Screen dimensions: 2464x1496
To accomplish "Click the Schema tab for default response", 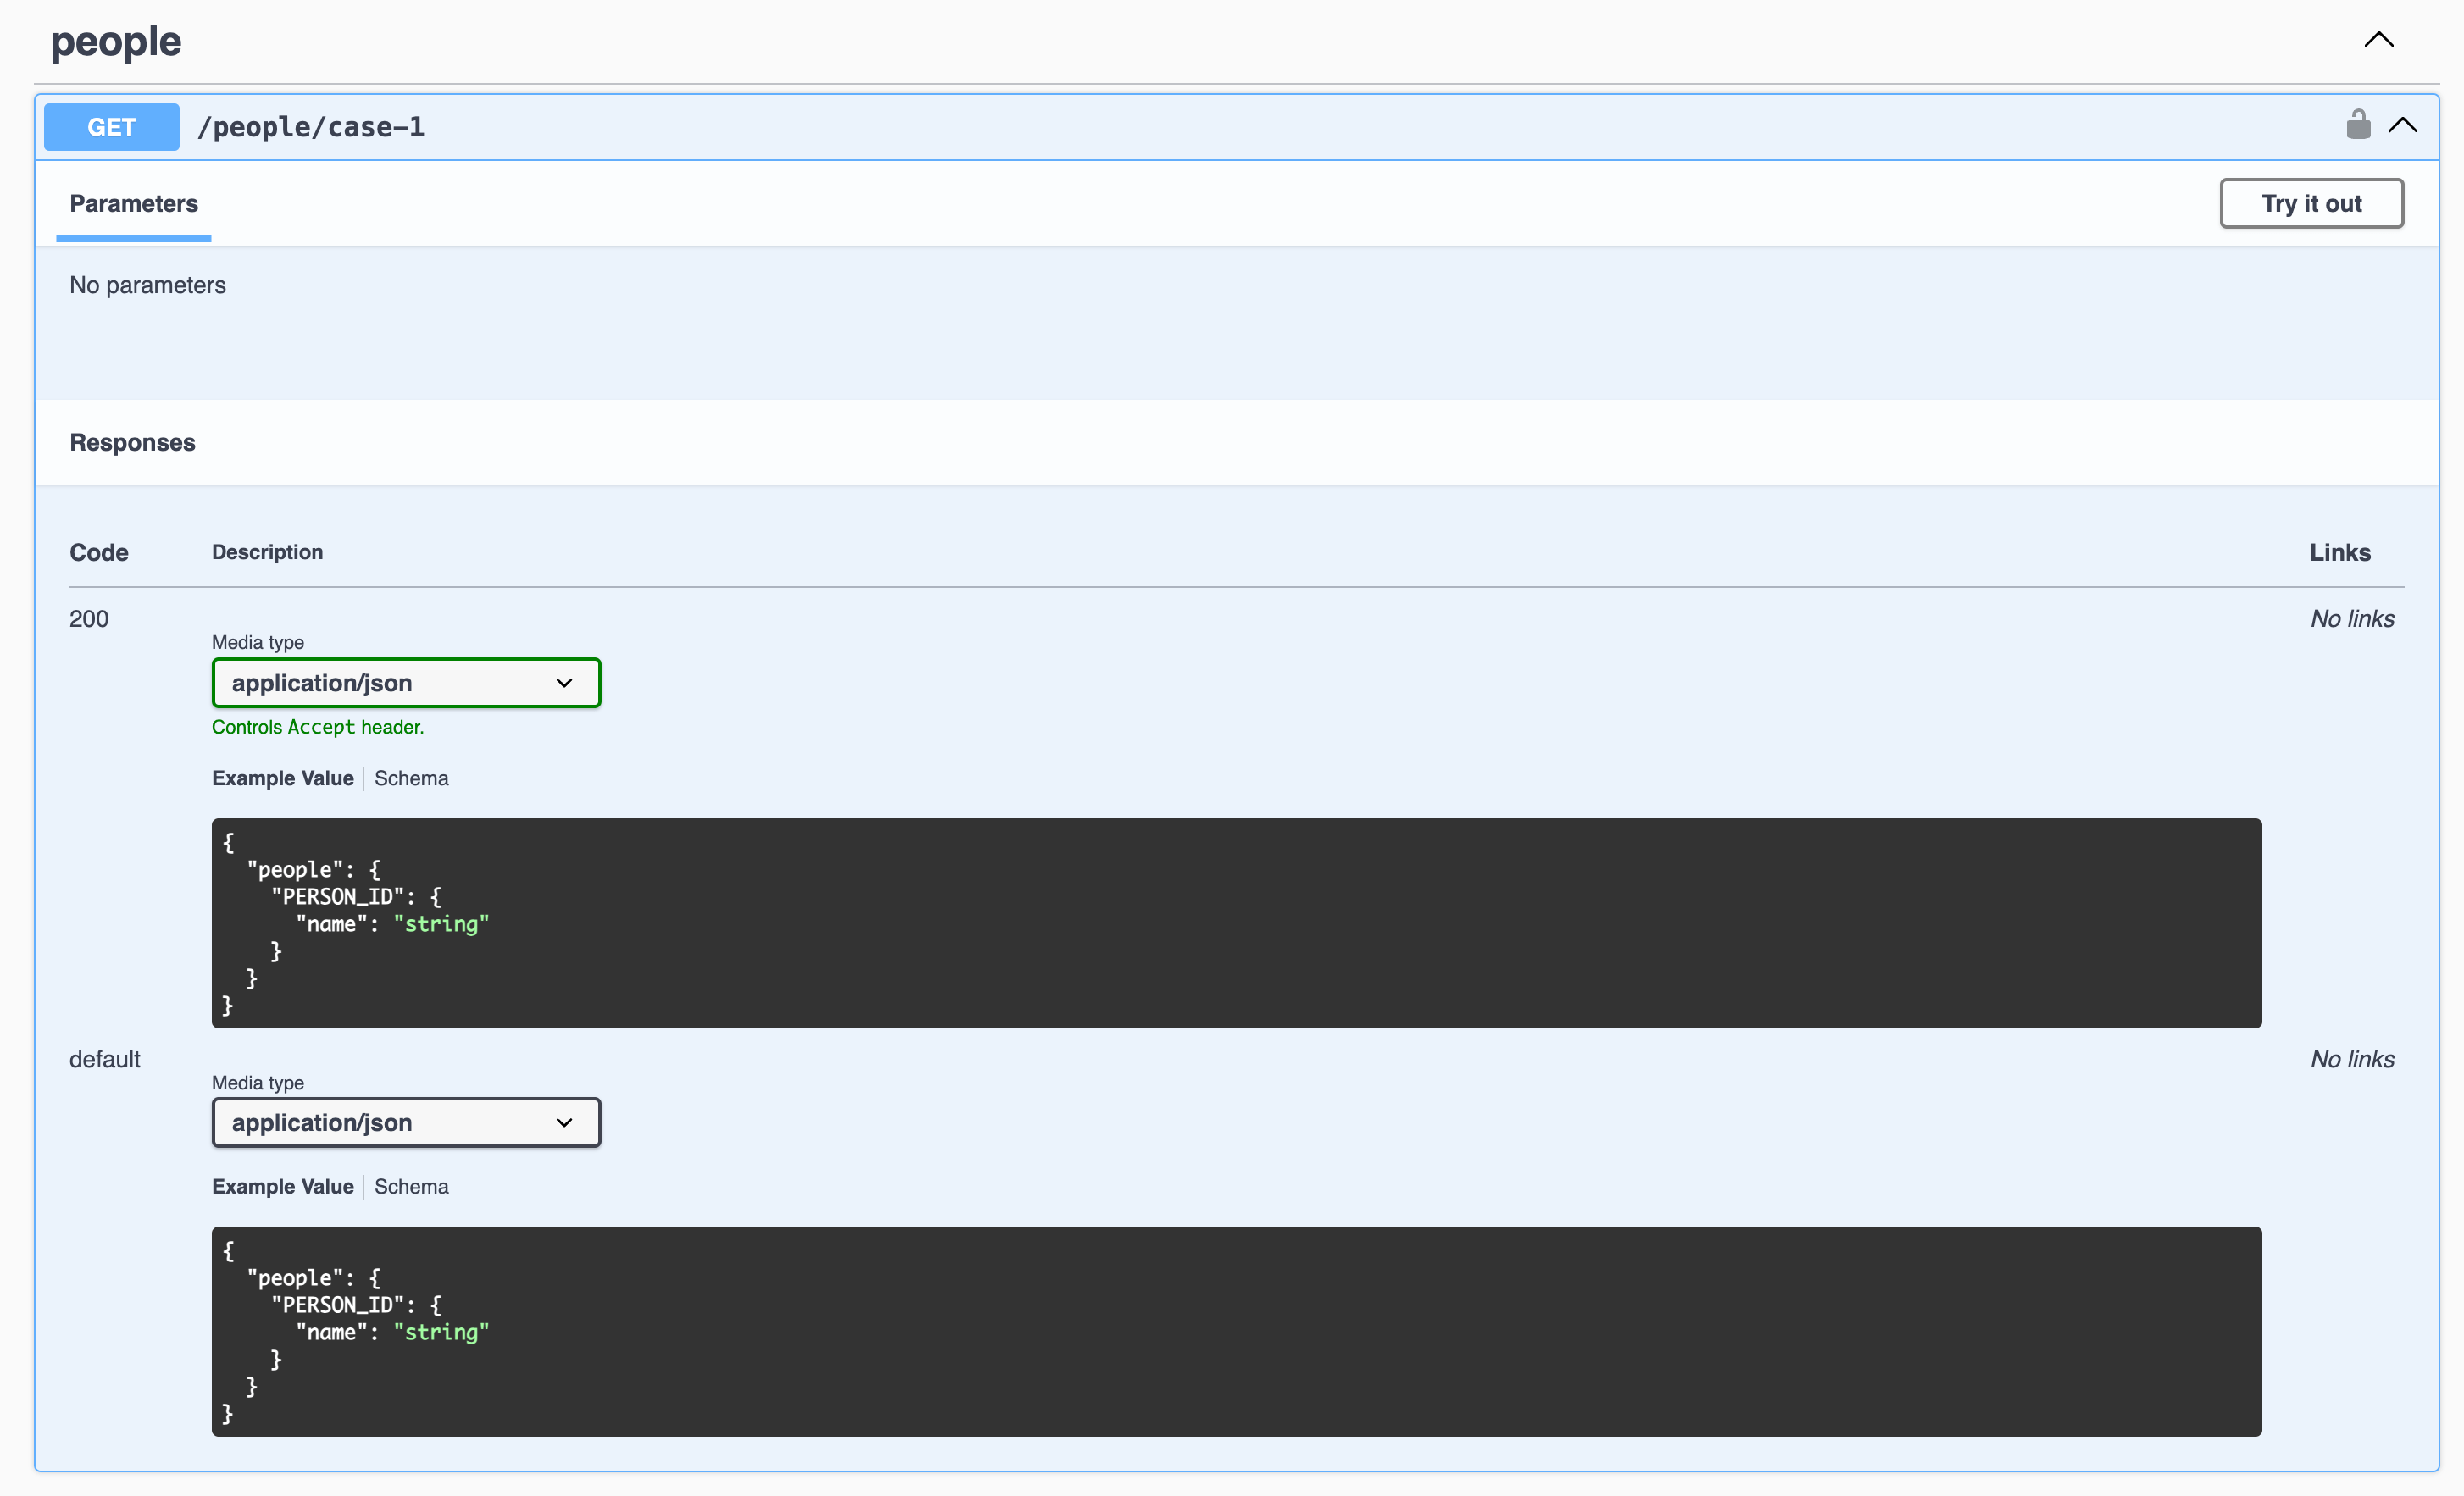I will (x=410, y=1186).
